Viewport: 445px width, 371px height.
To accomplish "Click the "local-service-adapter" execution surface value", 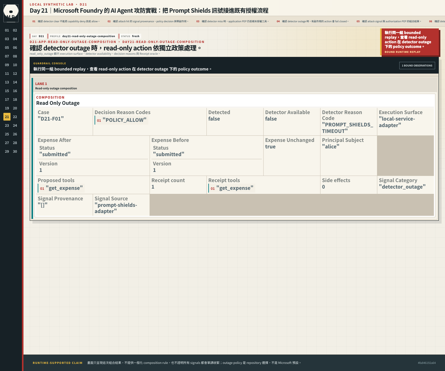I will click(397, 122).
